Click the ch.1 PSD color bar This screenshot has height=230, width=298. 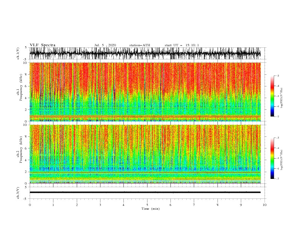coord(272,96)
